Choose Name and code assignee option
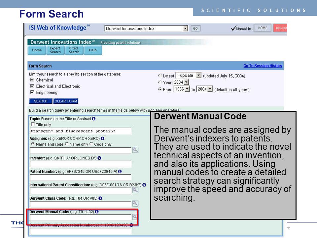The image size is (317, 238). point(33,144)
